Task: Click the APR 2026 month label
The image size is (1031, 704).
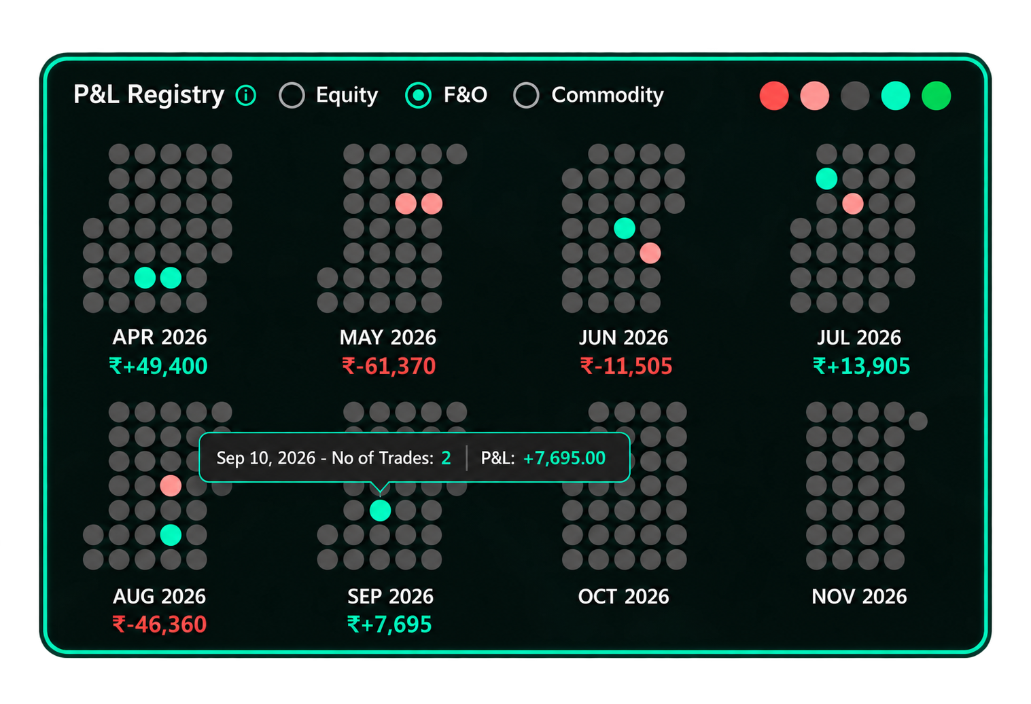Action: click(x=160, y=337)
